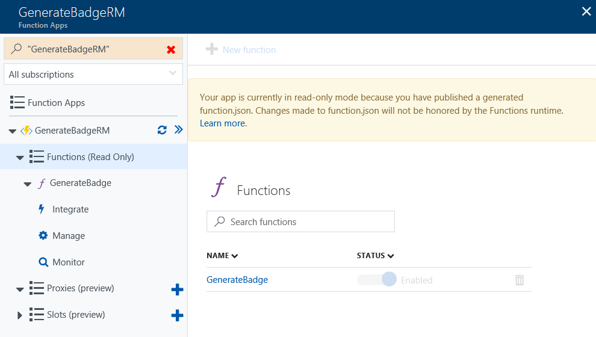Select Integrate under GenerateBadge
This screenshot has height=337, width=596.
pos(70,209)
